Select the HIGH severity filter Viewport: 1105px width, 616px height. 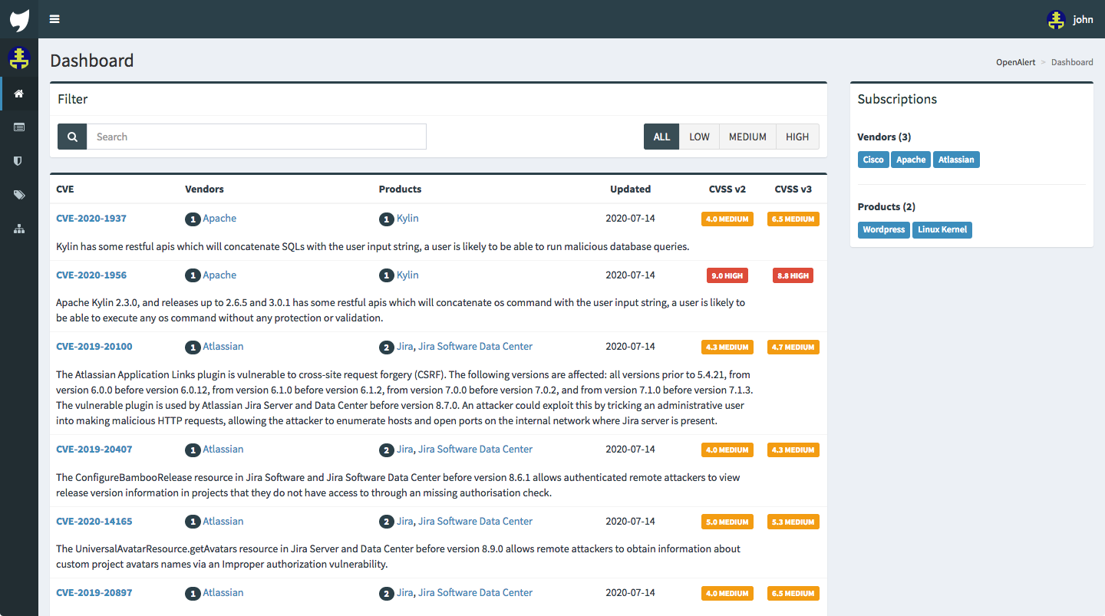[797, 136]
